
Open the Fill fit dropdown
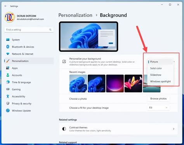[158, 108]
